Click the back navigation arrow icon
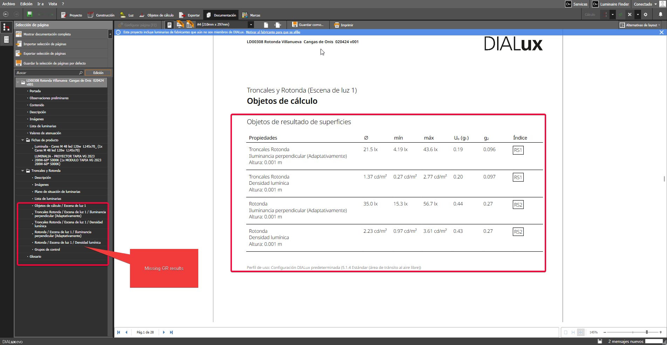Viewport: 667px width, 345px height. (x=6, y=14)
